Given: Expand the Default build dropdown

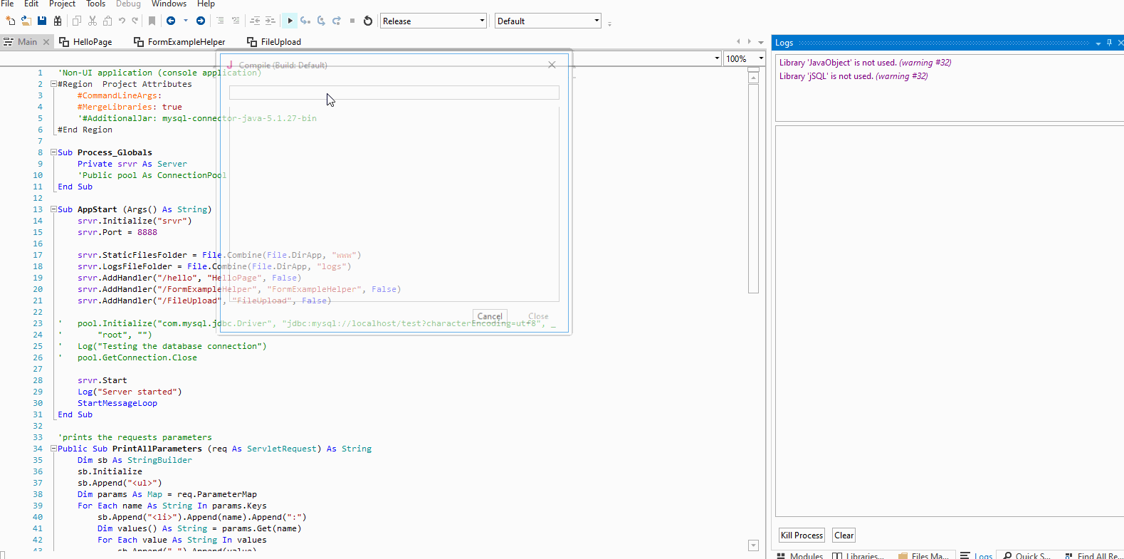Looking at the screenshot, I should point(597,21).
